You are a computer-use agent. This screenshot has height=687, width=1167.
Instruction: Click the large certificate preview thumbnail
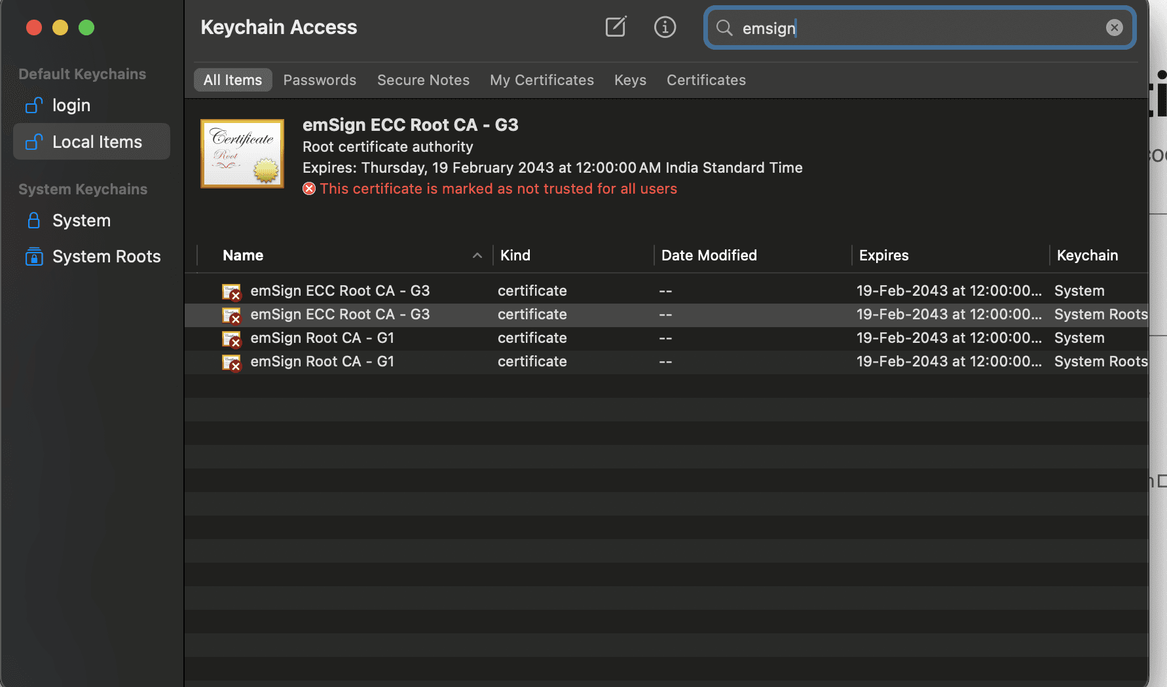[242, 154]
